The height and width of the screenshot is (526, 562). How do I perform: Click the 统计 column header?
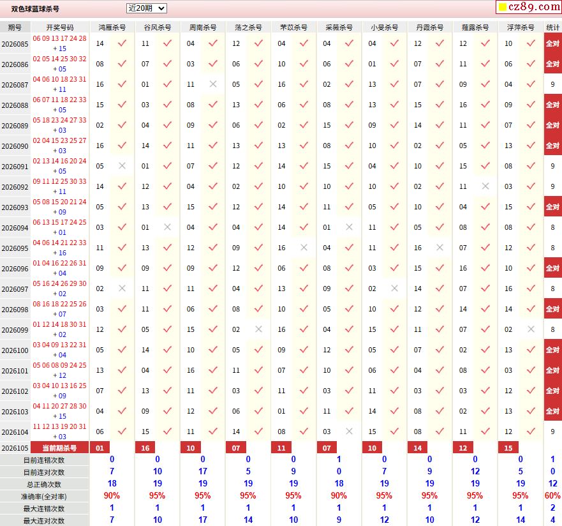[552, 27]
